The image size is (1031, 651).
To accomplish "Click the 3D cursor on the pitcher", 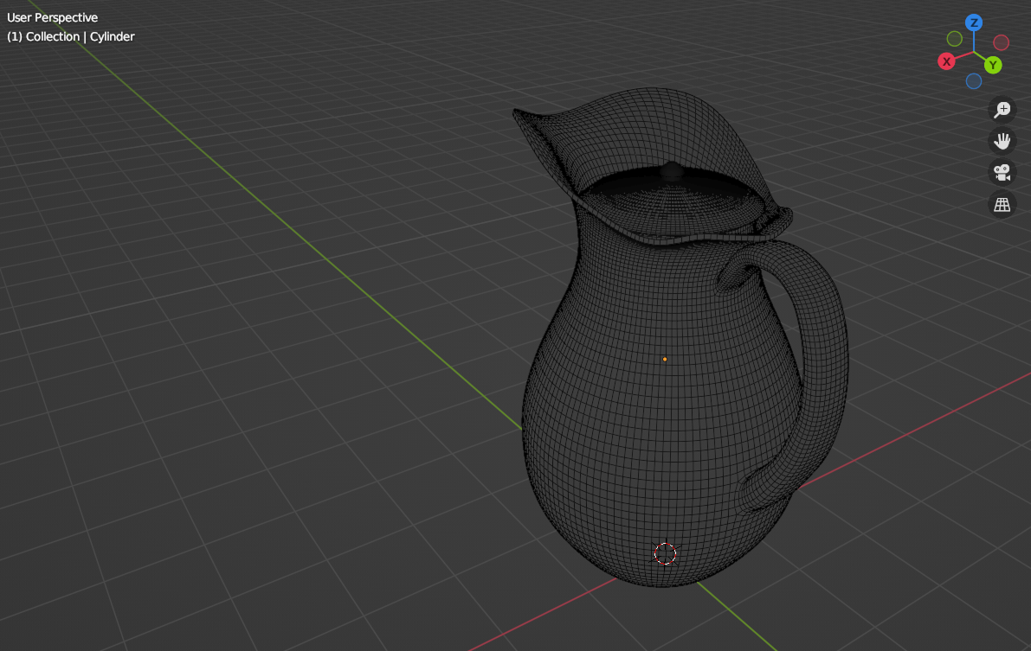I will [x=665, y=554].
